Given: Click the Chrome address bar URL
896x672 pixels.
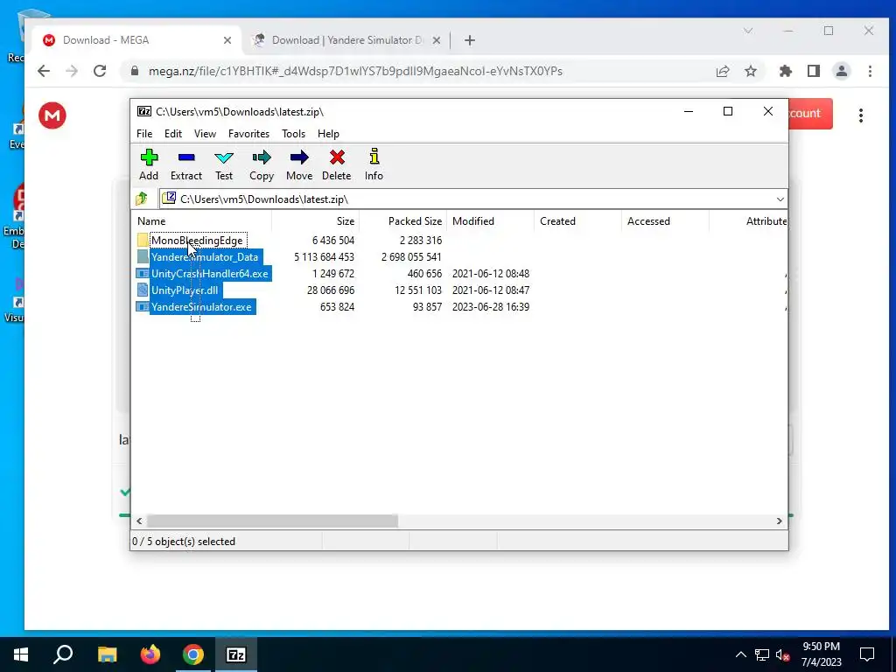Looking at the screenshot, I should point(355,71).
